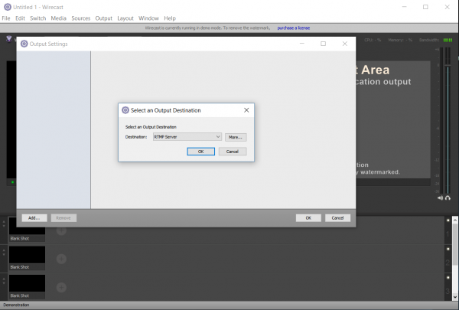This screenshot has width=459, height=310.
Task: Open the Edit menu
Action: pos(20,18)
